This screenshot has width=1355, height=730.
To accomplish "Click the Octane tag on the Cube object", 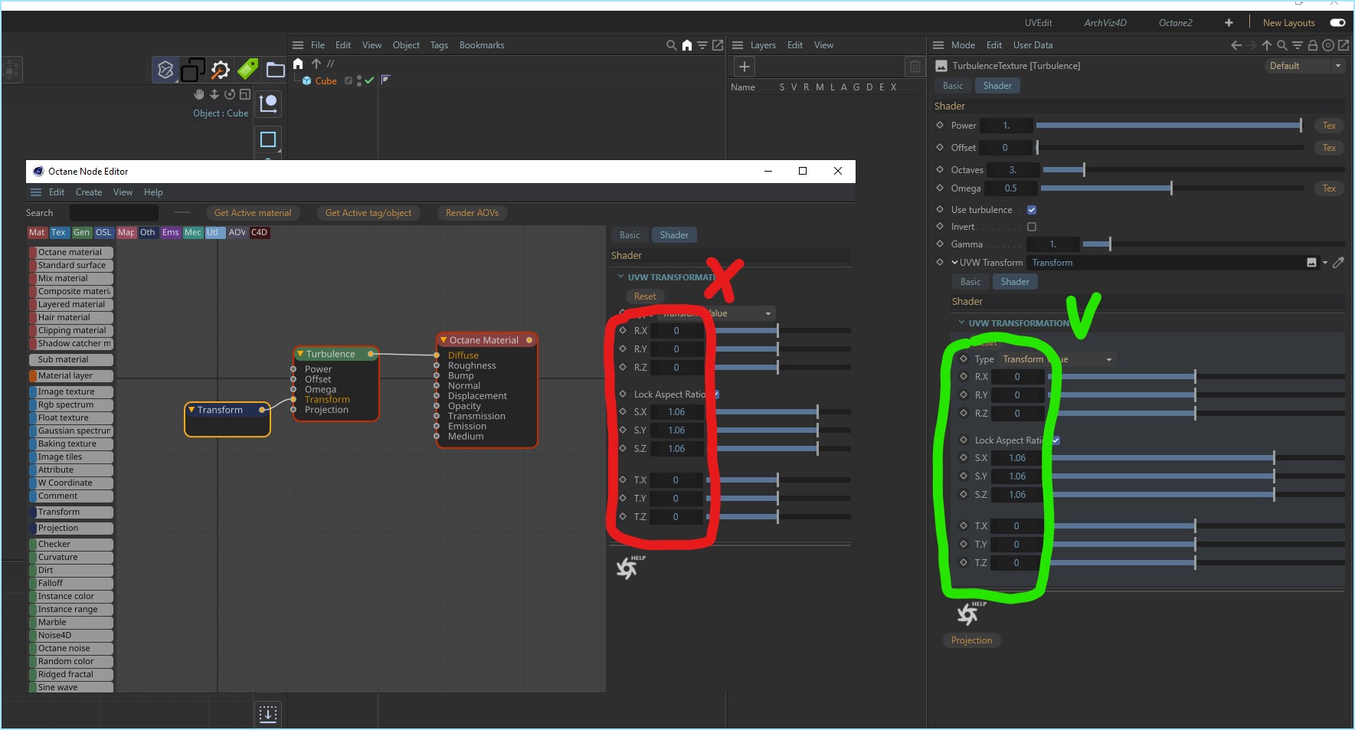I will point(385,80).
